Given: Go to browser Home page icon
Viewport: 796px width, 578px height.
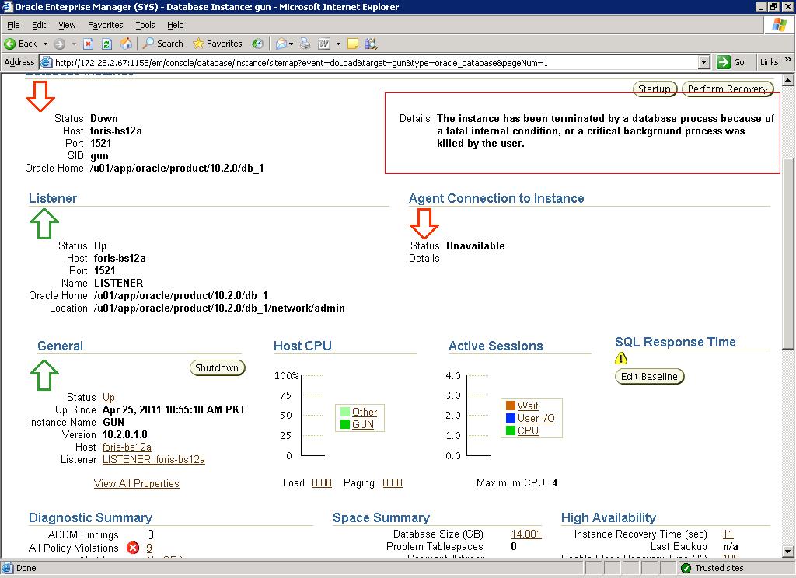Looking at the screenshot, I should pyautogui.click(x=125, y=44).
